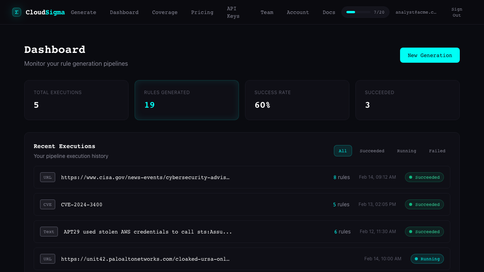Click the URL badge on the CISA row
This screenshot has height=272, width=484.
48,177
